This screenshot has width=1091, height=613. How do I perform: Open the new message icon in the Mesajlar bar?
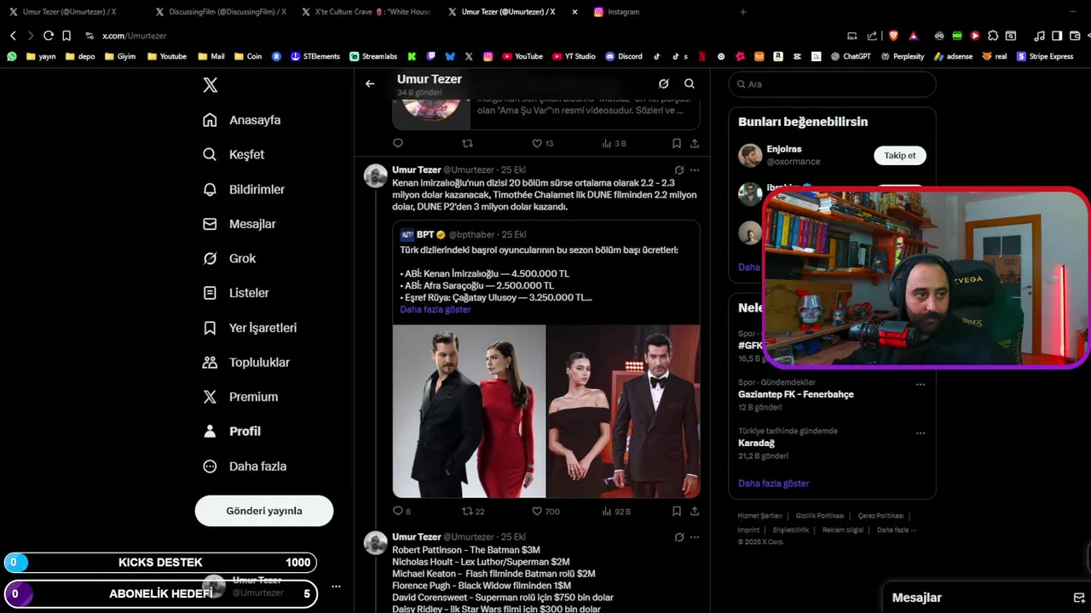(1078, 598)
